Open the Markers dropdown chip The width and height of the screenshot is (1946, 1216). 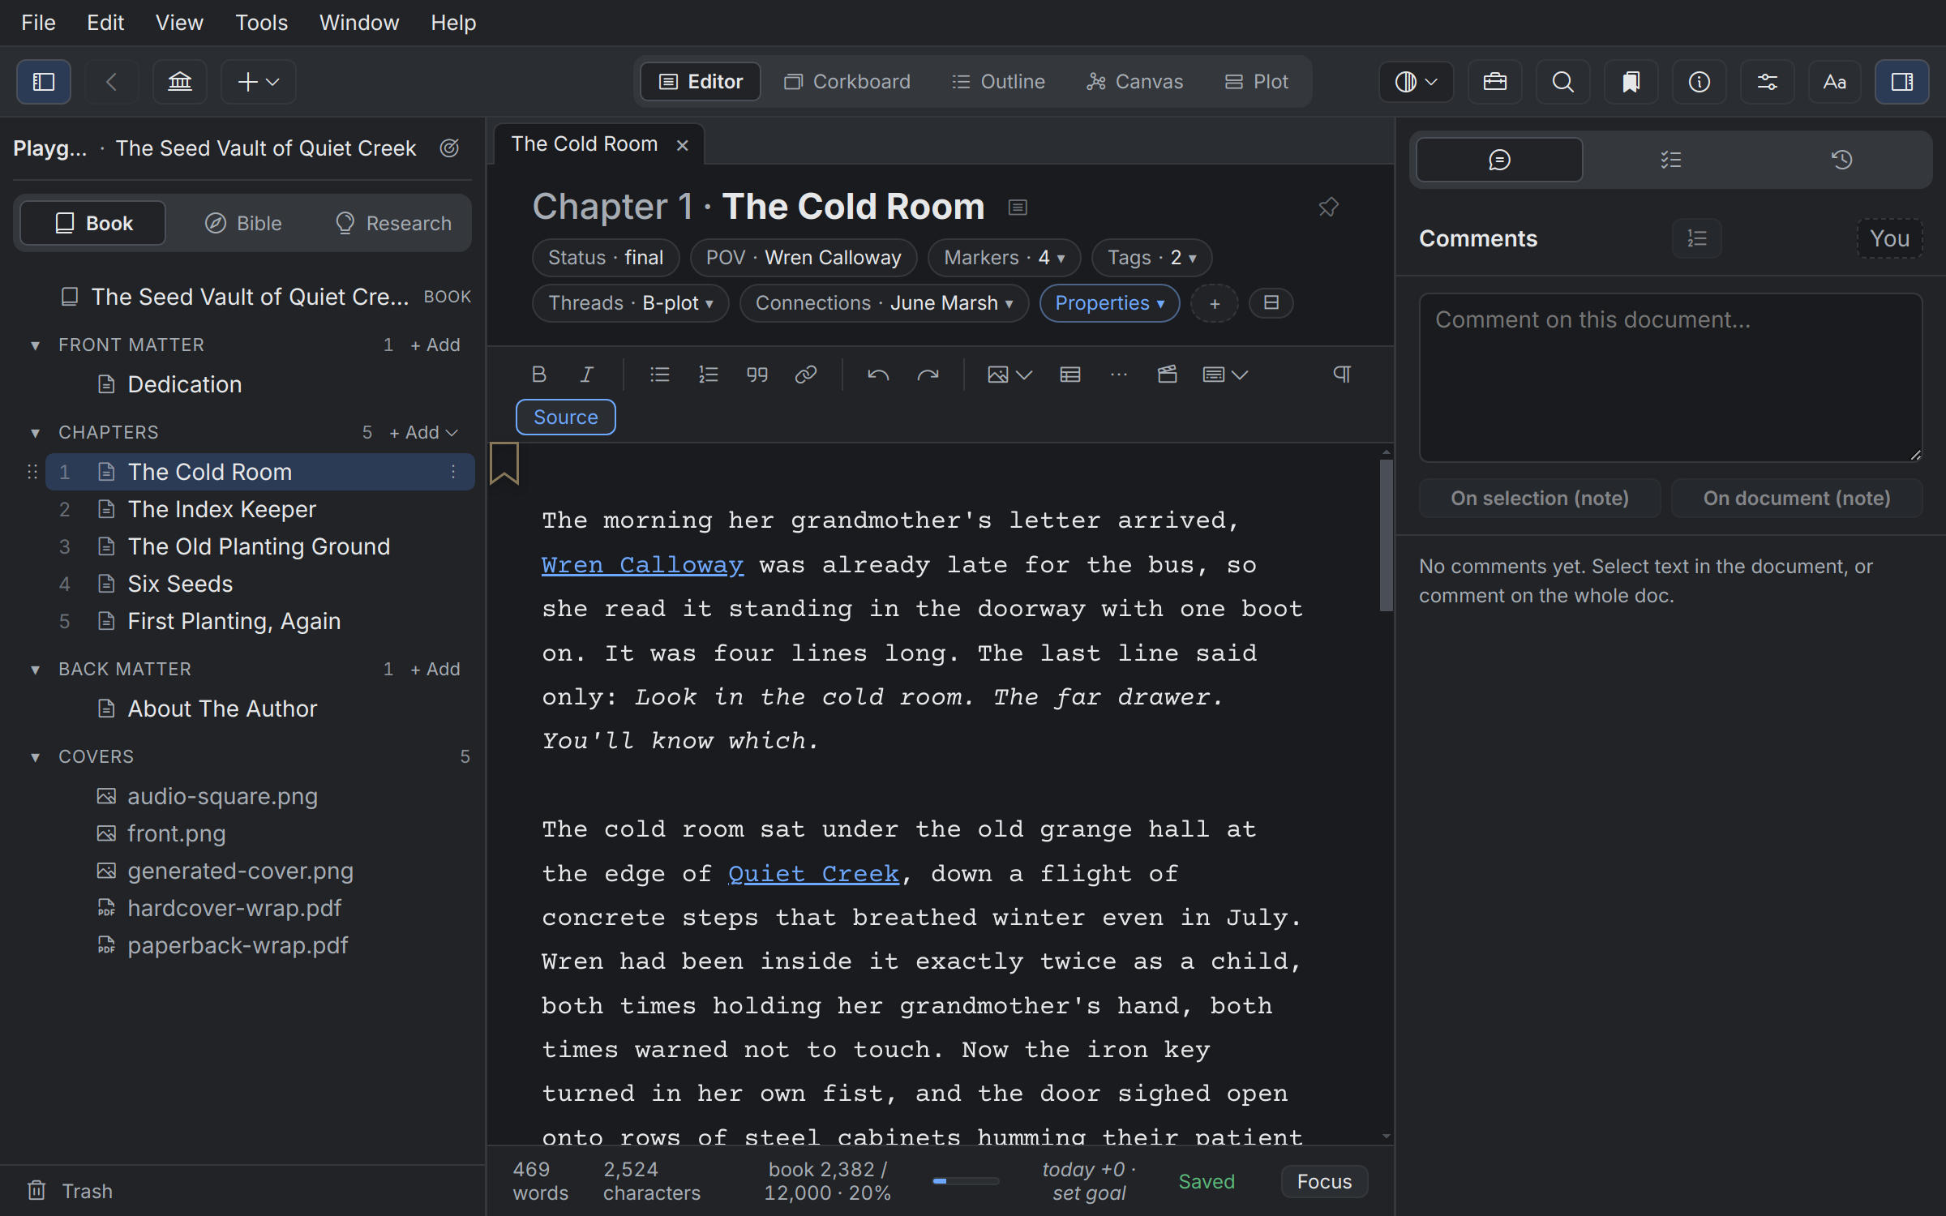coord(1004,258)
